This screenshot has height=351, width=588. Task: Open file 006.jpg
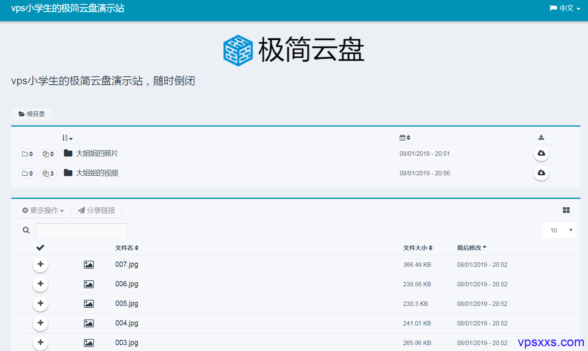point(127,284)
